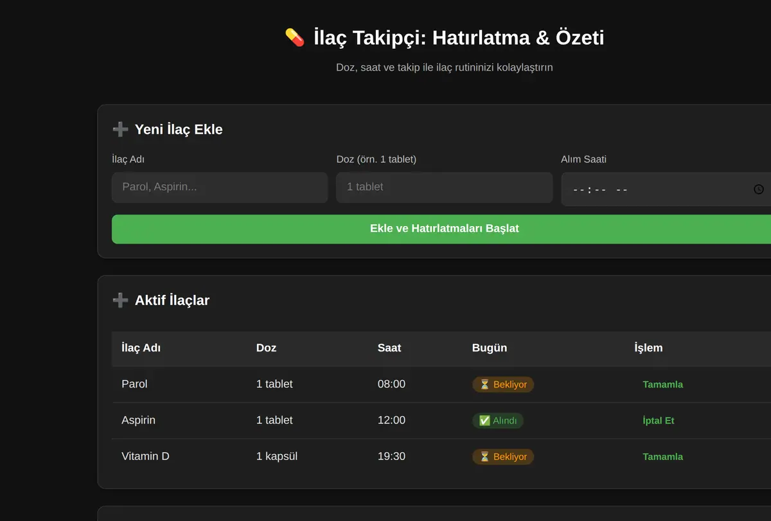The image size is (771, 521).
Task: Click the 1 tablet dose in Parol row
Action: tap(274, 384)
